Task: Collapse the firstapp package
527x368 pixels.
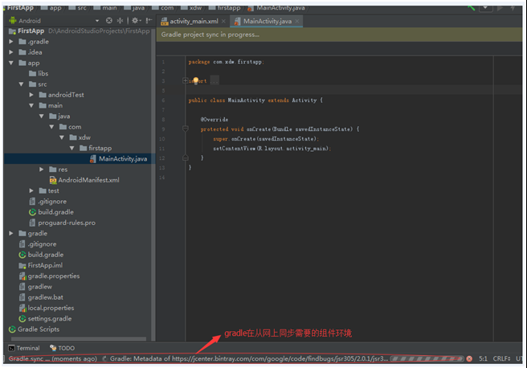Action: coord(71,148)
